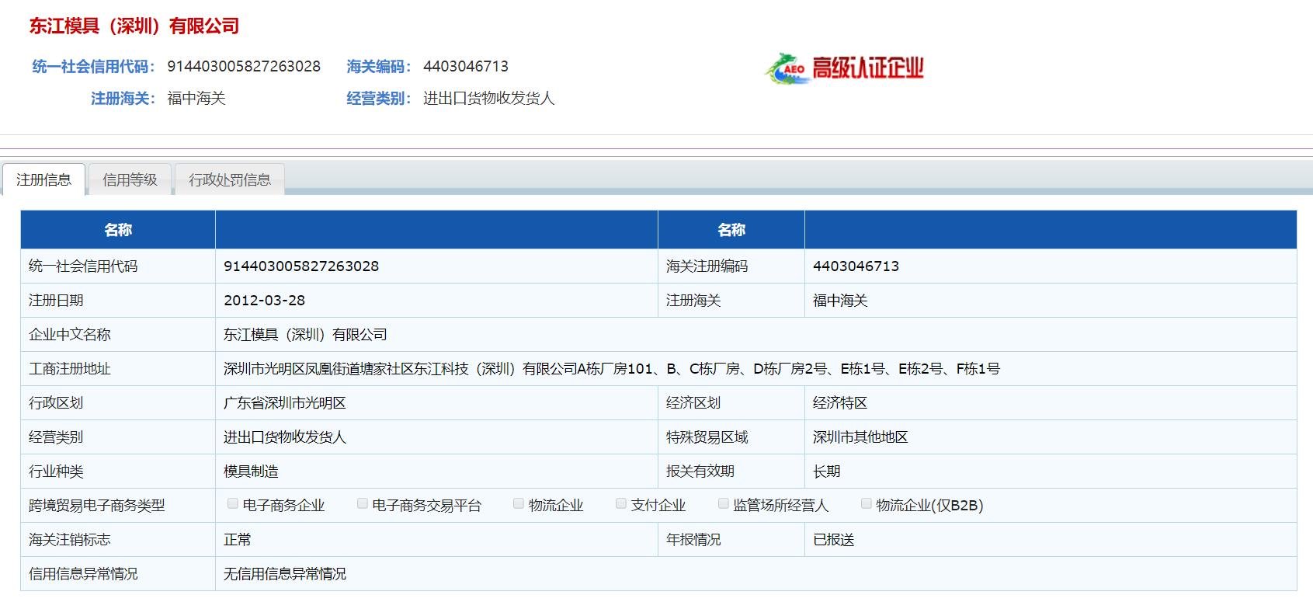Click the 企业中文名称 value in table

coord(305,334)
